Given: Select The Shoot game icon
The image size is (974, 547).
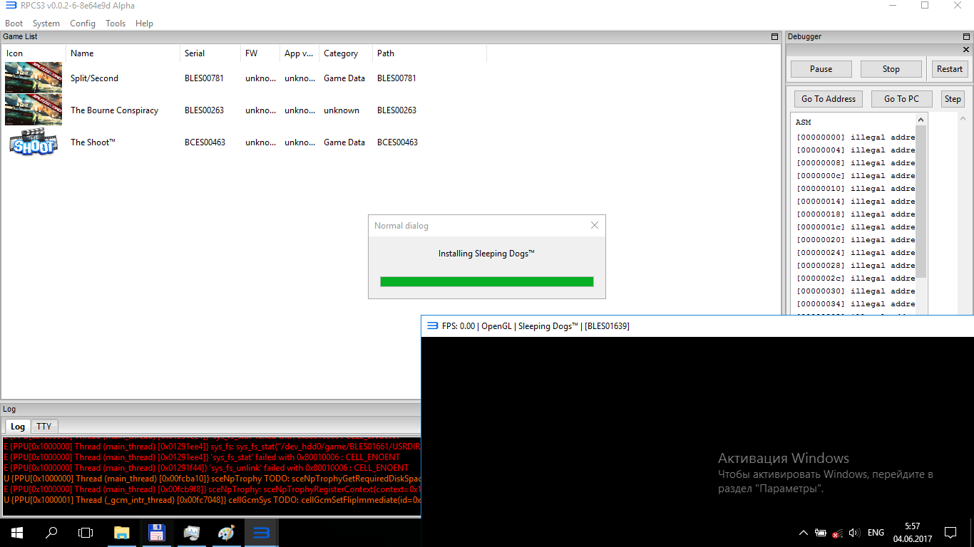Looking at the screenshot, I should click(x=34, y=142).
